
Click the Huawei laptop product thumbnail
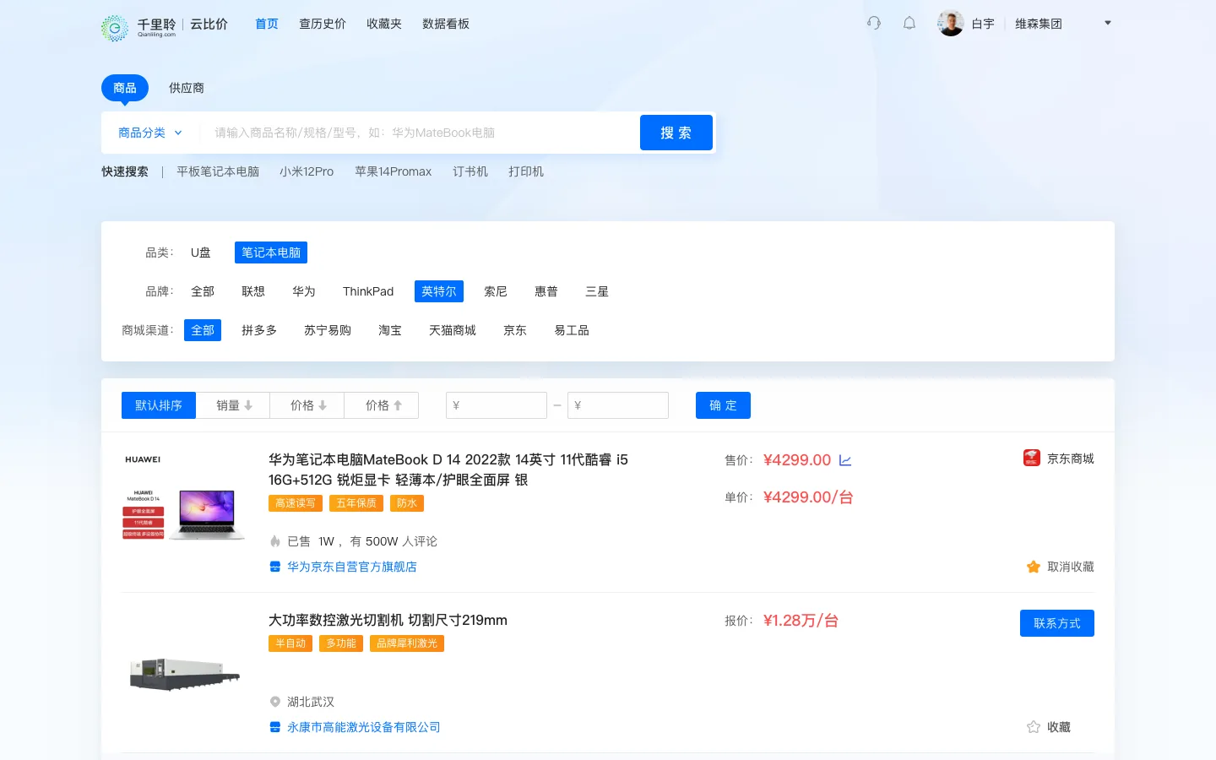(x=184, y=497)
